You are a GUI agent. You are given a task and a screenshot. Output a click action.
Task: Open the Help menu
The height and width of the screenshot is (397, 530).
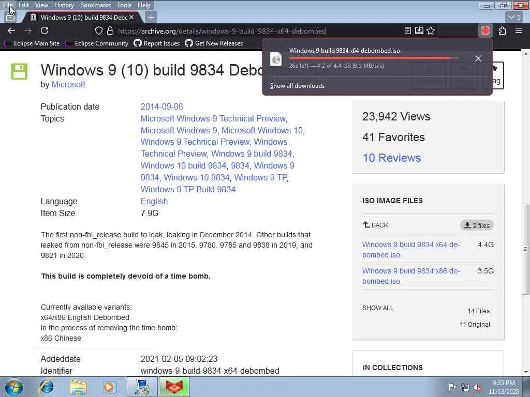coord(144,5)
